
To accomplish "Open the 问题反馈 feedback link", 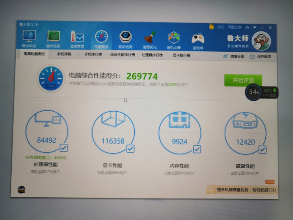I will coord(234,27).
